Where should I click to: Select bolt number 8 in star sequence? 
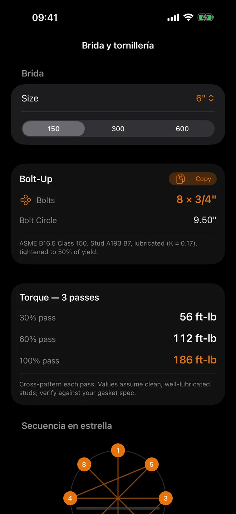[x=84, y=465]
